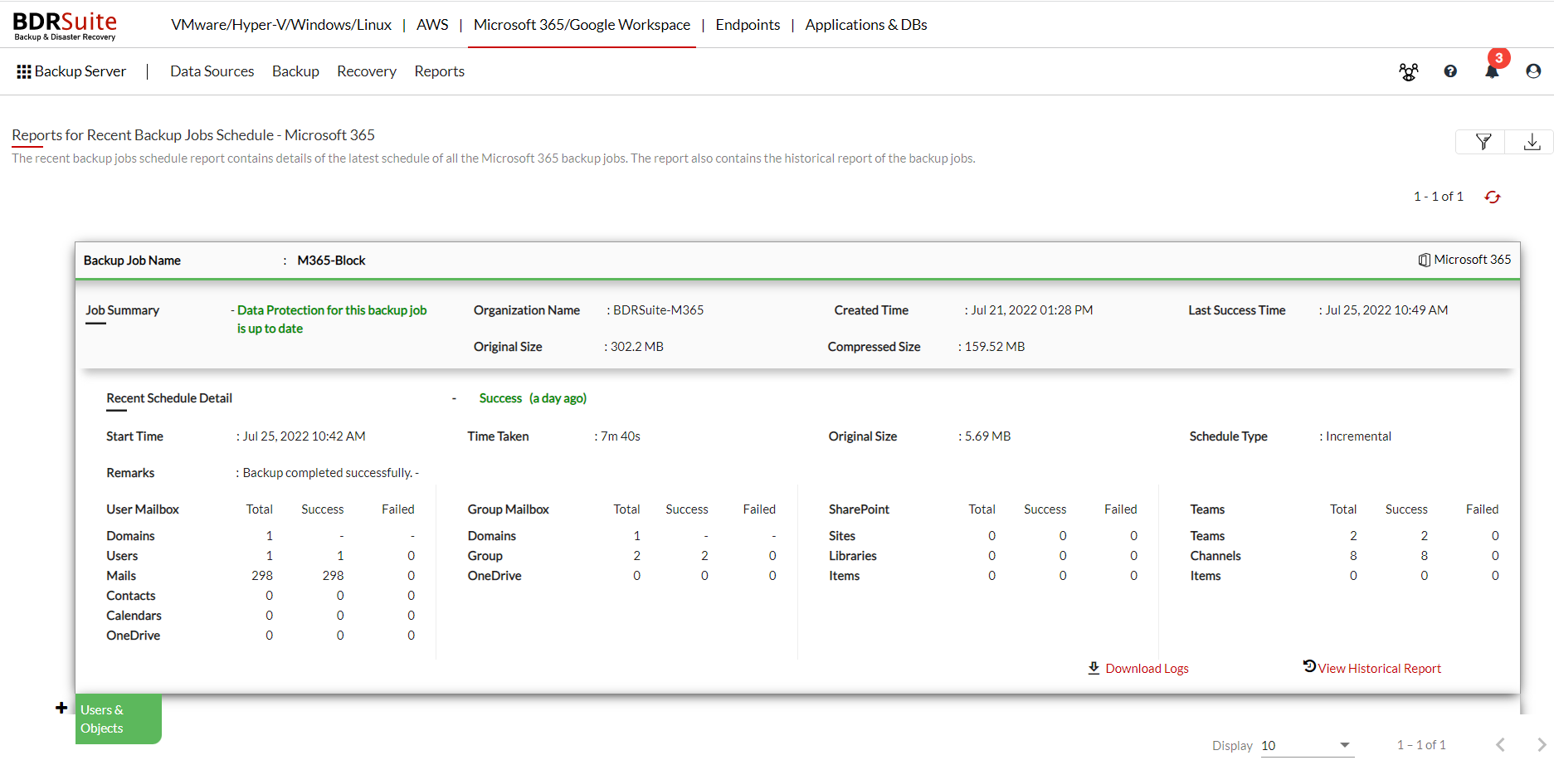Switch to Applications & DBs tab
This screenshot has height=765, width=1554.
[x=866, y=25]
